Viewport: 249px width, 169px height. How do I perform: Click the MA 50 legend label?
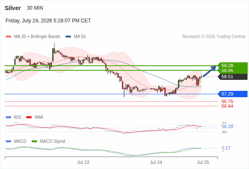click(80, 37)
